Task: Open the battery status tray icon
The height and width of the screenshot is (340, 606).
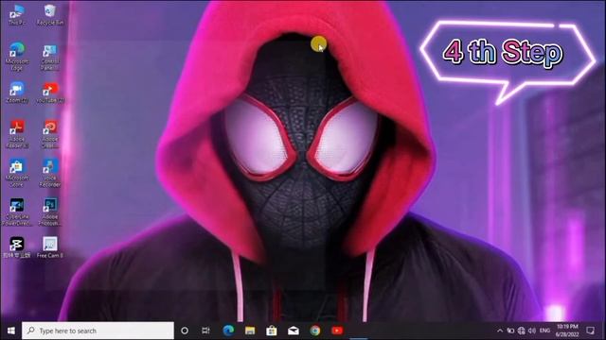Action: pyautogui.click(x=510, y=331)
